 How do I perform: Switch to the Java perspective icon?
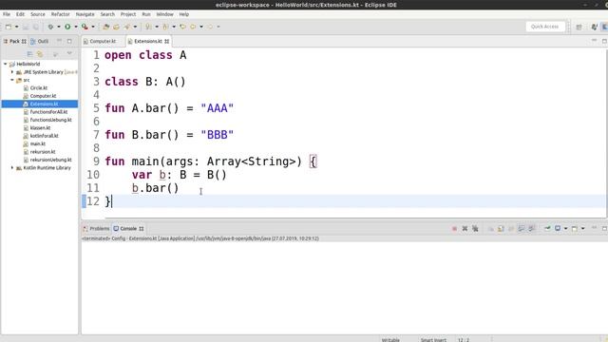(x=594, y=27)
